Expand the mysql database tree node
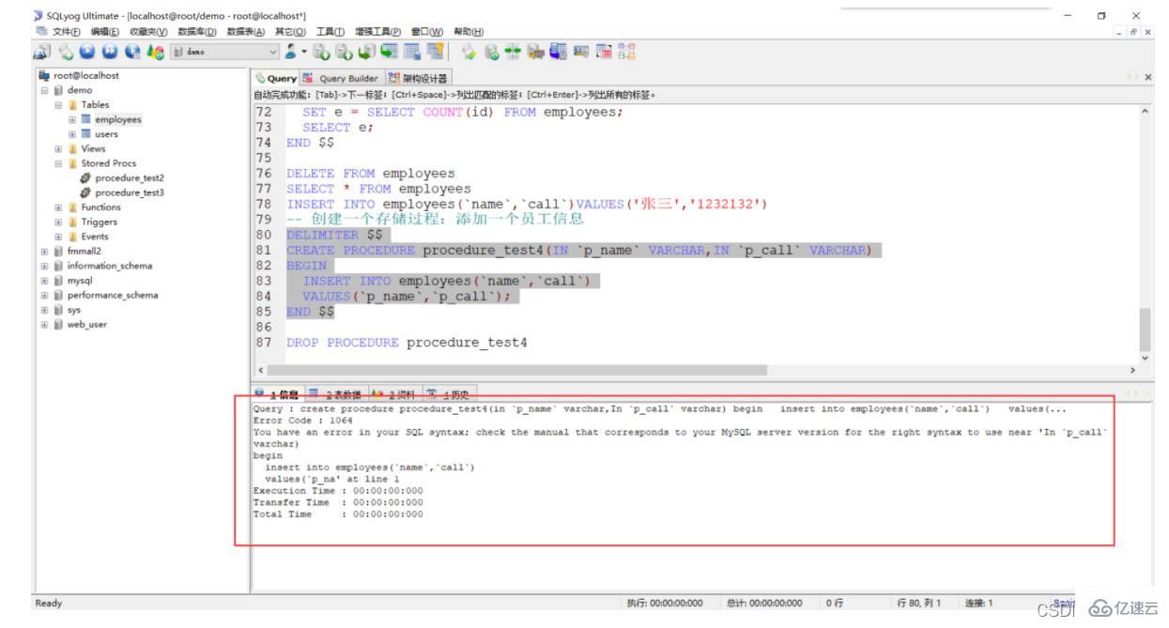The height and width of the screenshot is (628, 1169). coord(44,279)
